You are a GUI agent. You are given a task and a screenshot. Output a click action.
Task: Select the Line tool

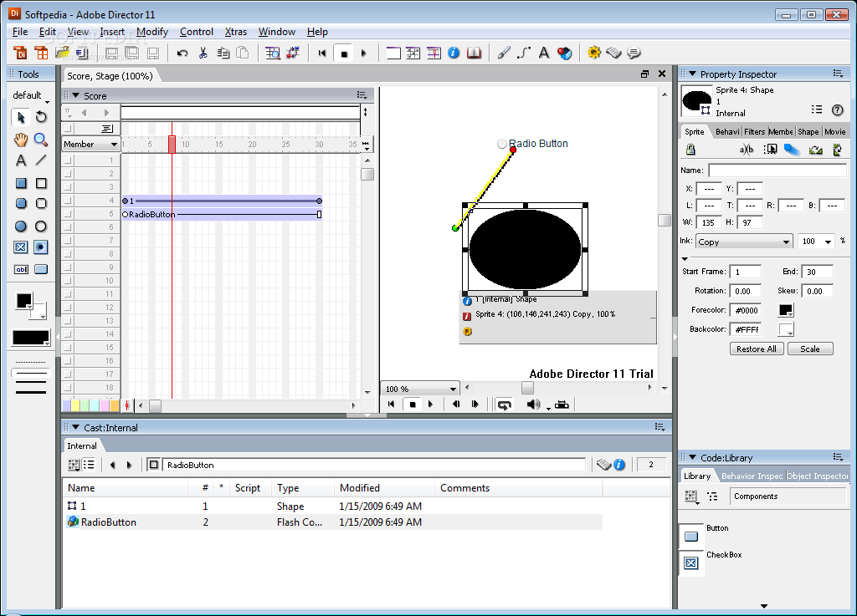pos(41,160)
